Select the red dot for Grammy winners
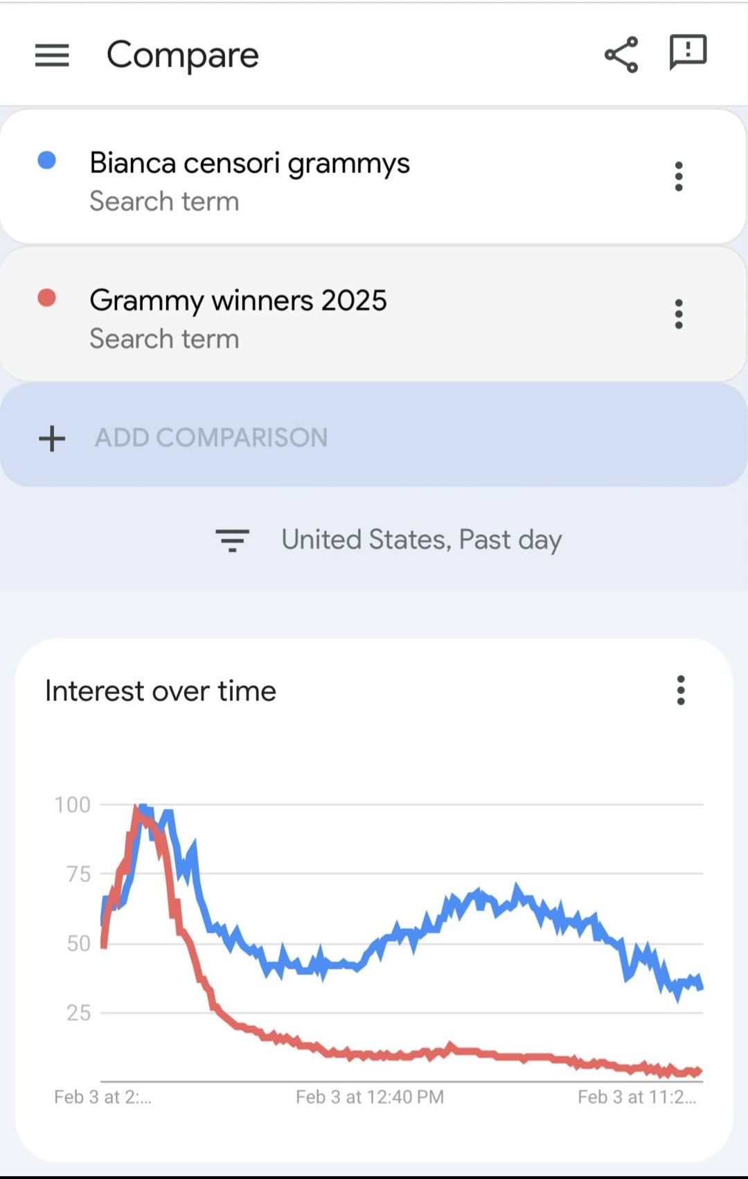The image size is (748, 1179). point(47,298)
